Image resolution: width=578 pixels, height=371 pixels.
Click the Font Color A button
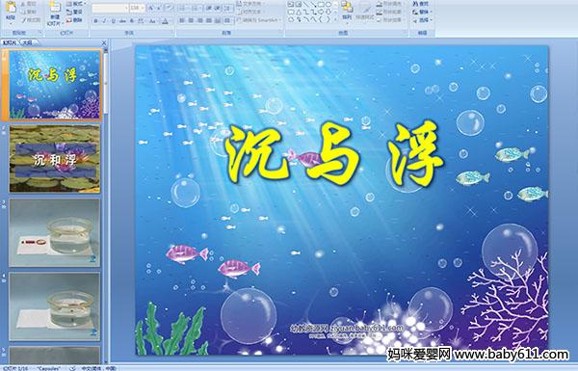click(x=165, y=21)
